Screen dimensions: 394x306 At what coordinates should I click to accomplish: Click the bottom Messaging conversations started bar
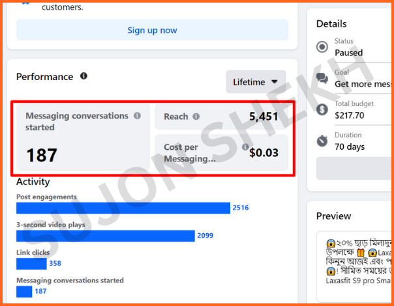24,292
